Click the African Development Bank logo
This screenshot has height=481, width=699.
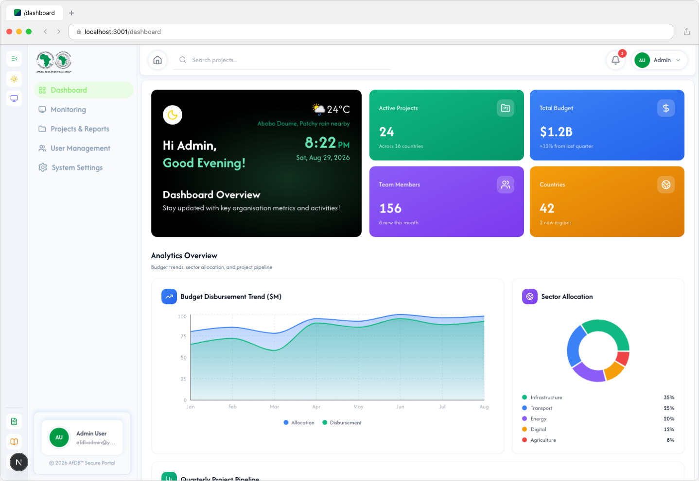pyautogui.click(x=54, y=62)
